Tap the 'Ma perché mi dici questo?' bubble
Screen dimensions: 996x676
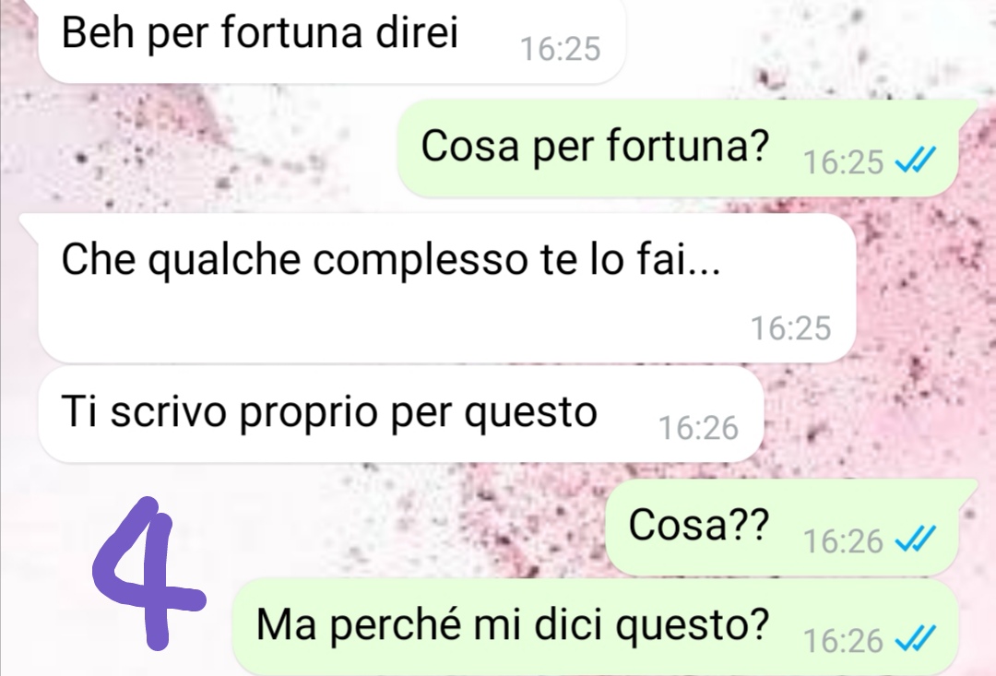click(x=595, y=626)
